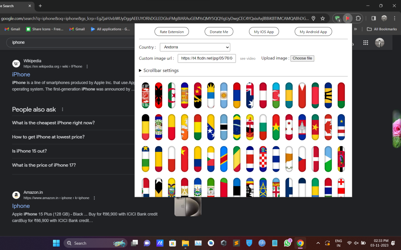Open the People also ask three-dot menu
The height and width of the screenshot is (250, 401).
(63, 109)
